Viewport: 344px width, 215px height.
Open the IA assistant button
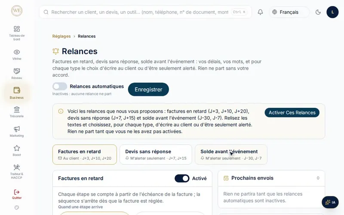330,202
